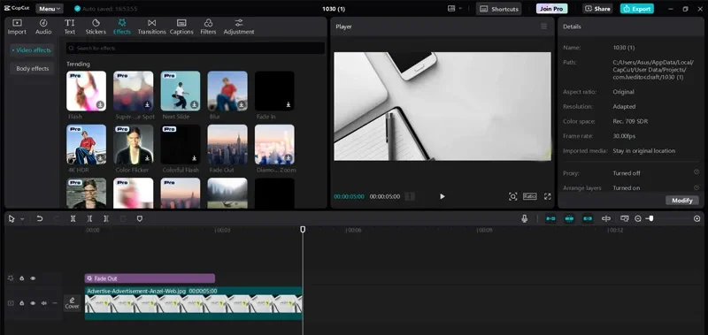This screenshot has width=708, height=335.
Task: Export the project
Action: pyautogui.click(x=636, y=9)
